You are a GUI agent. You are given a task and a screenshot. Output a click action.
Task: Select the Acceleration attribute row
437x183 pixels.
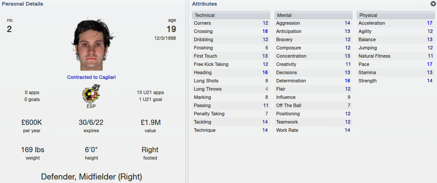point(396,23)
